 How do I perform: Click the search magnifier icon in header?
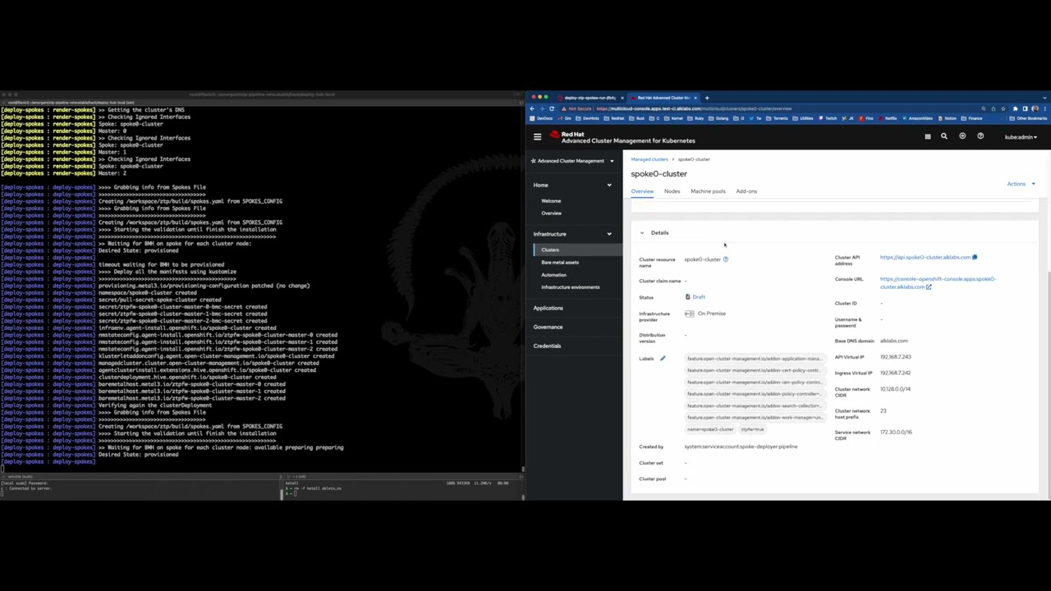pyautogui.click(x=943, y=137)
